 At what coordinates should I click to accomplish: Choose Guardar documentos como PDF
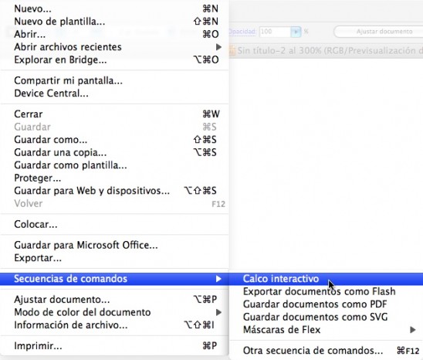click(x=326, y=304)
